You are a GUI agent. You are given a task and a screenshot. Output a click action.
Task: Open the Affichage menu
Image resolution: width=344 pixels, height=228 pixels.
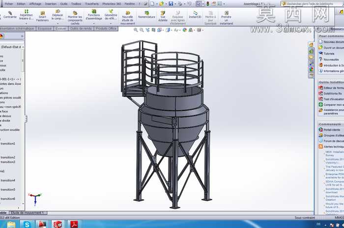pyautogui.click(x=35, y=4)
